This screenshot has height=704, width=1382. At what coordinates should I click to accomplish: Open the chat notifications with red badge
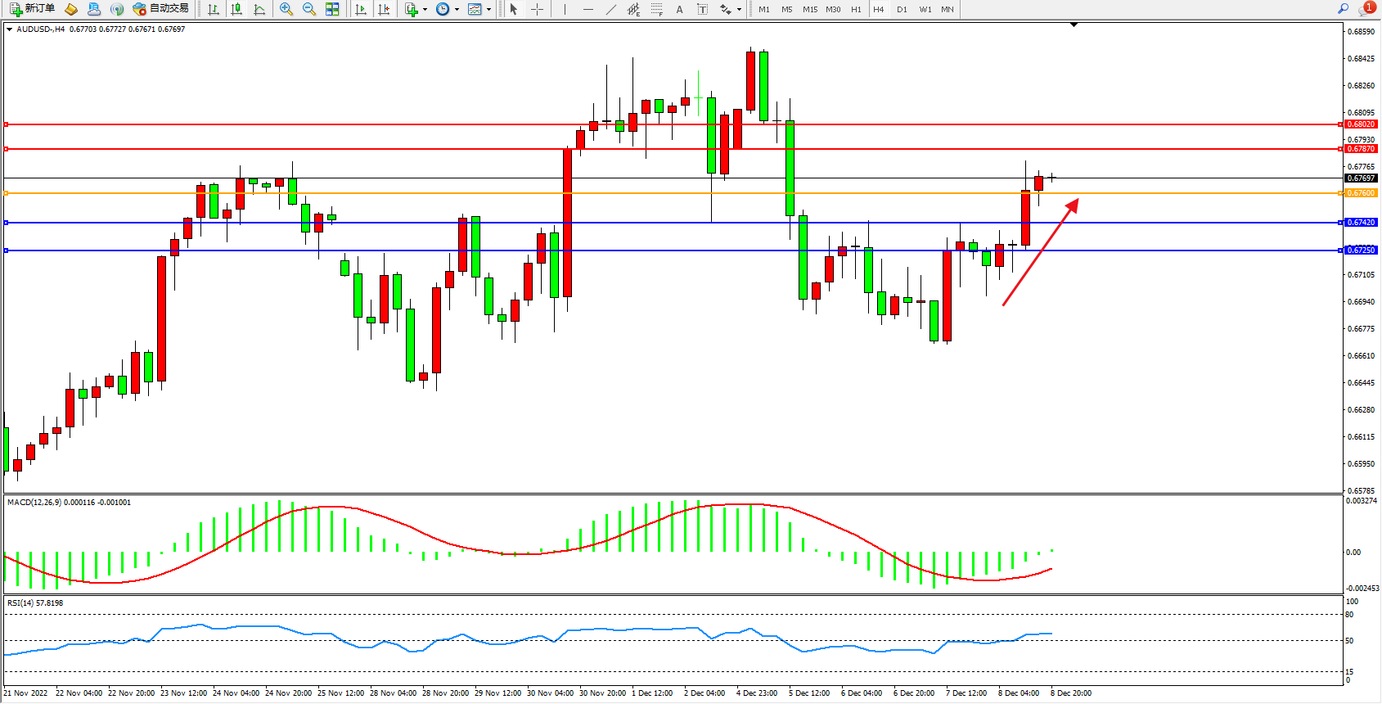pos(1366,9)
